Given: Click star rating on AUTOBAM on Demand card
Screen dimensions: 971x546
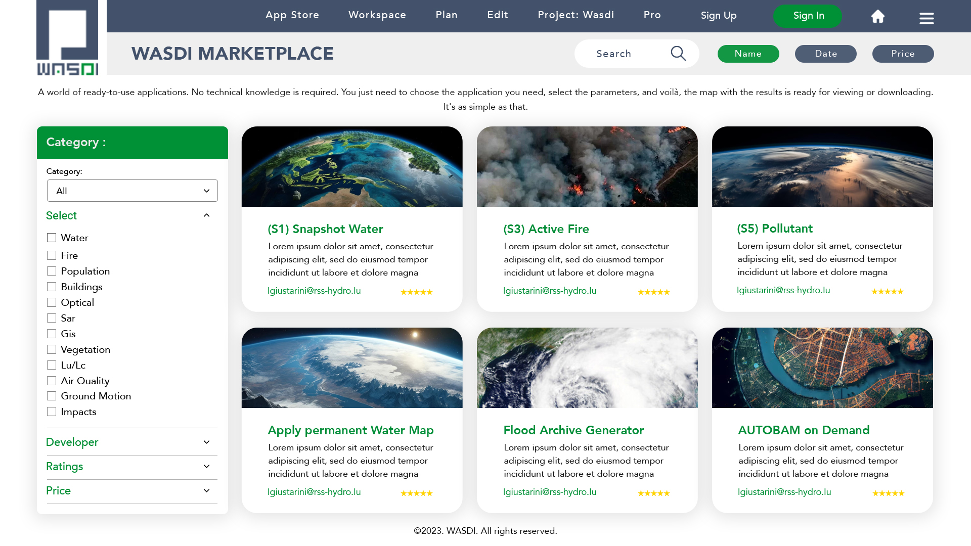Looking at the screenshot, I should [x=888, y=493].
